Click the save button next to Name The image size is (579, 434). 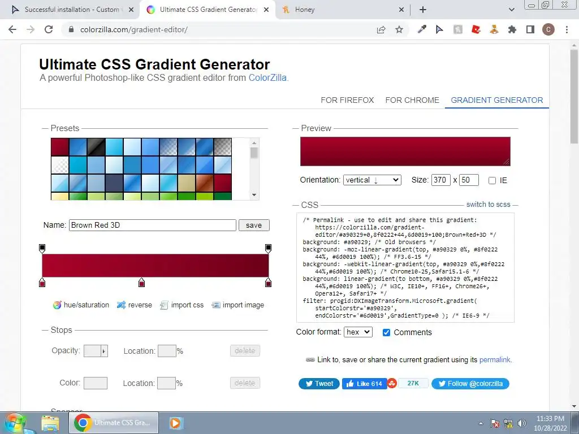tap(254, 225)
